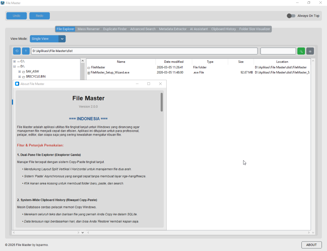327x251 pixels.
Task: Click the folder icon beside $AV_ASW
Action: point(24,71)
